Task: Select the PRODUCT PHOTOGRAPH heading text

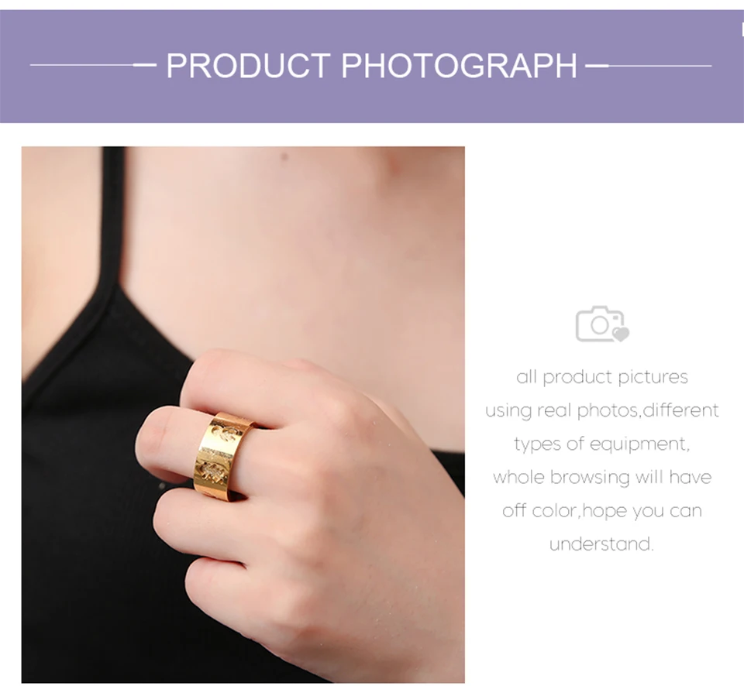Action: point(371,65)
